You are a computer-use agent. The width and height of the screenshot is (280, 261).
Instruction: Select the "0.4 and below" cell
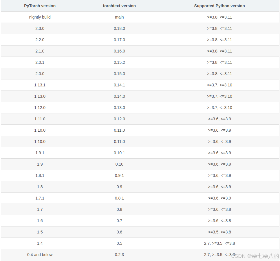coord(40,255)
